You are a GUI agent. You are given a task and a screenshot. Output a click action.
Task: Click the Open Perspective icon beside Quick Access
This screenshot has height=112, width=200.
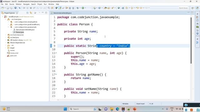click(x=192, y=8)
